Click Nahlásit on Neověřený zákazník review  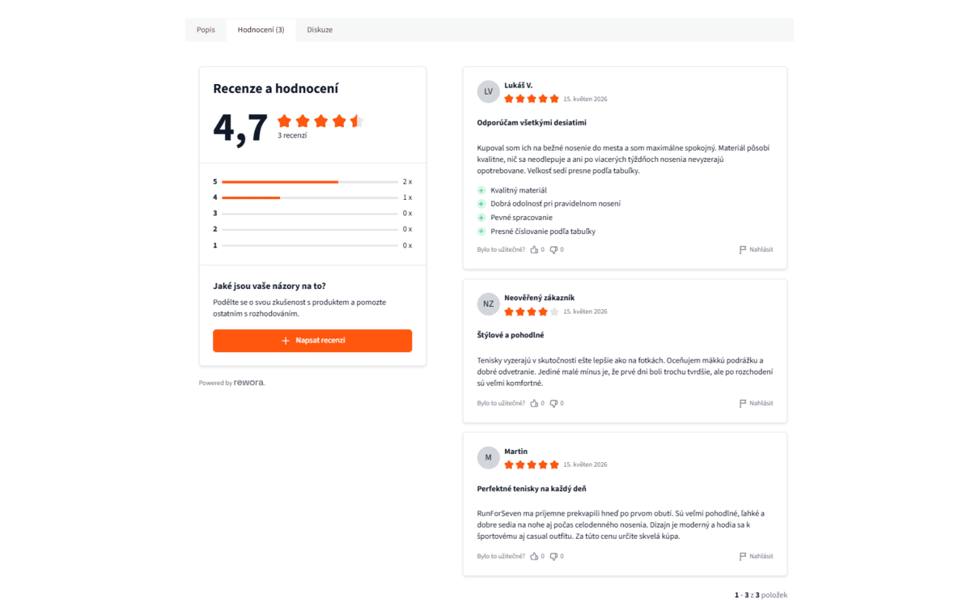coord(756,403)
